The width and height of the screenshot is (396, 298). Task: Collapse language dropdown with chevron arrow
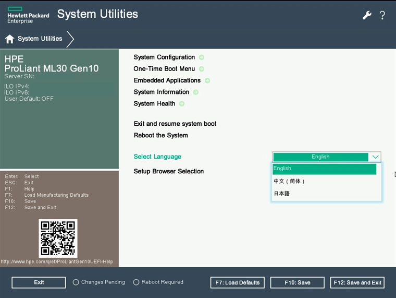(x=375, y=157)
